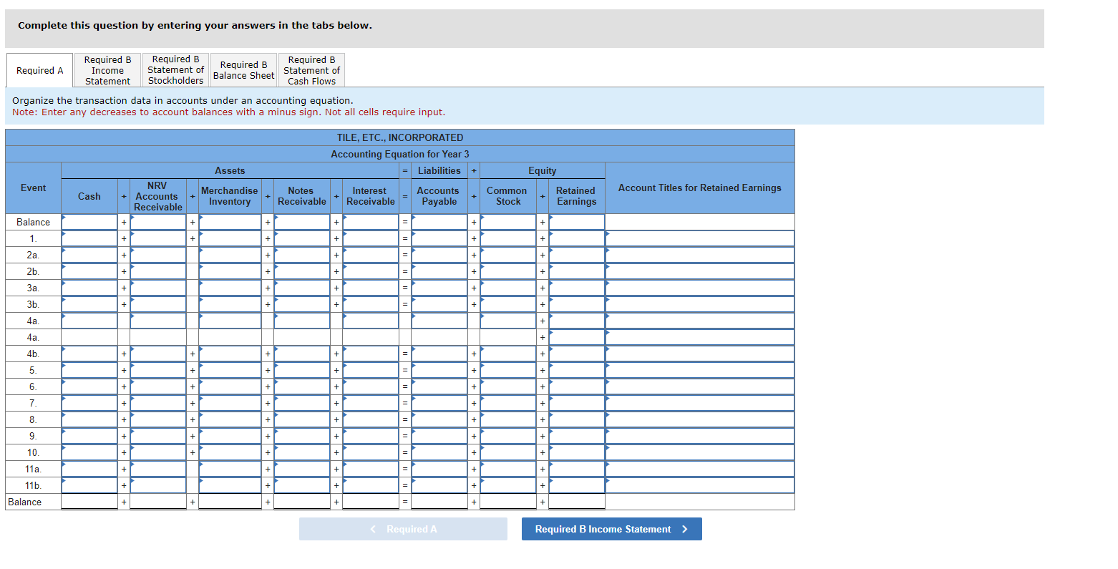This screenshot has width=1118, height=569.
Task: Click the ending Balance Retained Earnings cell
Action: [x=577, y=502]
